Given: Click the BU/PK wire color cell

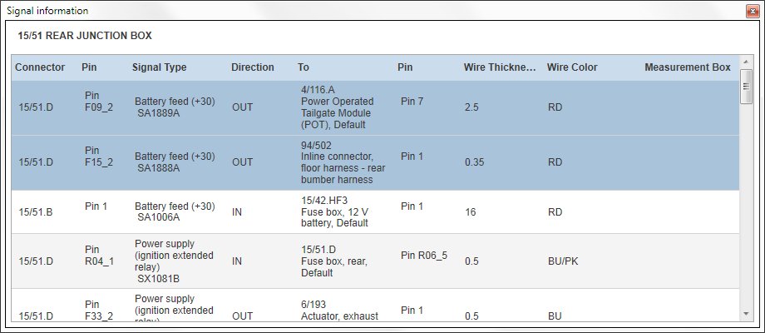Looking at the screenshot, I should (x=563, y=261).
